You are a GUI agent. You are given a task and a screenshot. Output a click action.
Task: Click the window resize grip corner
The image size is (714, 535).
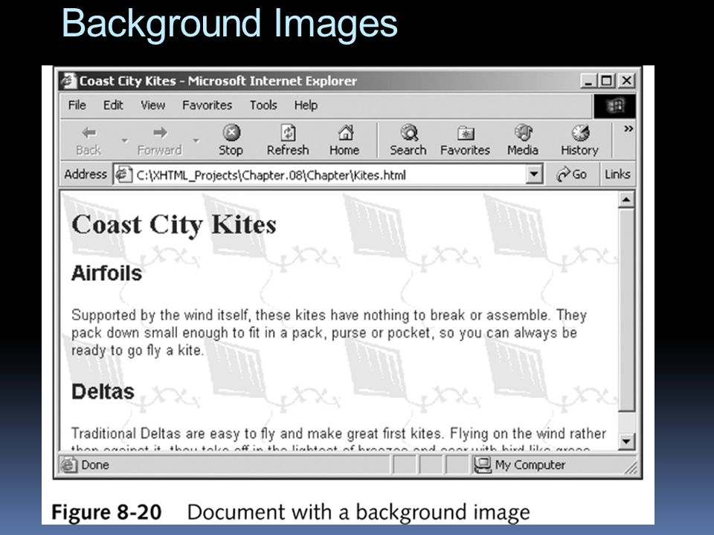pyautogui.click(x=631, y=467)
